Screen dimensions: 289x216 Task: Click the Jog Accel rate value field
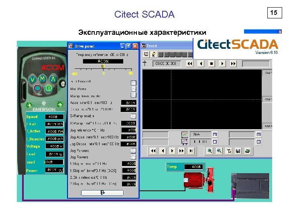tap(129, 137)
